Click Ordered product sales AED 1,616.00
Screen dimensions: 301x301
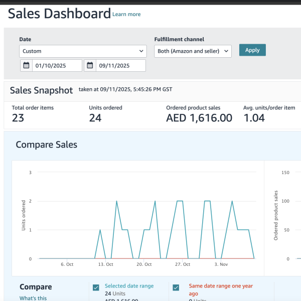[199, 118]
